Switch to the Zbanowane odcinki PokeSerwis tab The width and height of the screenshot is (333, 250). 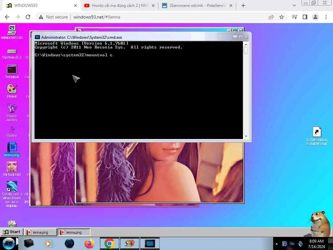coord(197,6)
